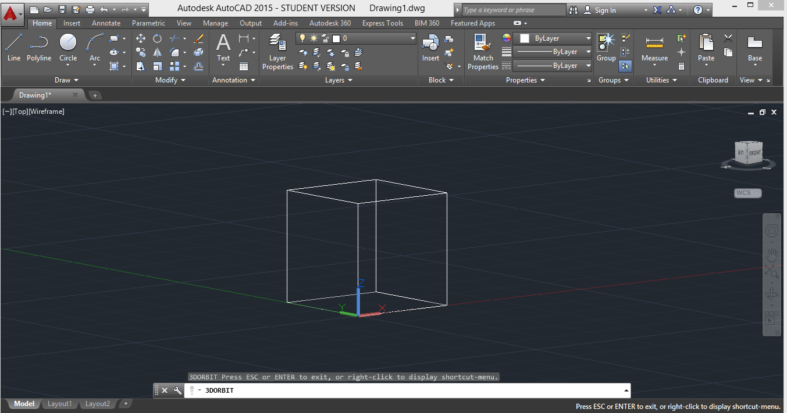Activate the Explode tool
This screenshot has width=787, height=413.
click(x=198, y=52)
